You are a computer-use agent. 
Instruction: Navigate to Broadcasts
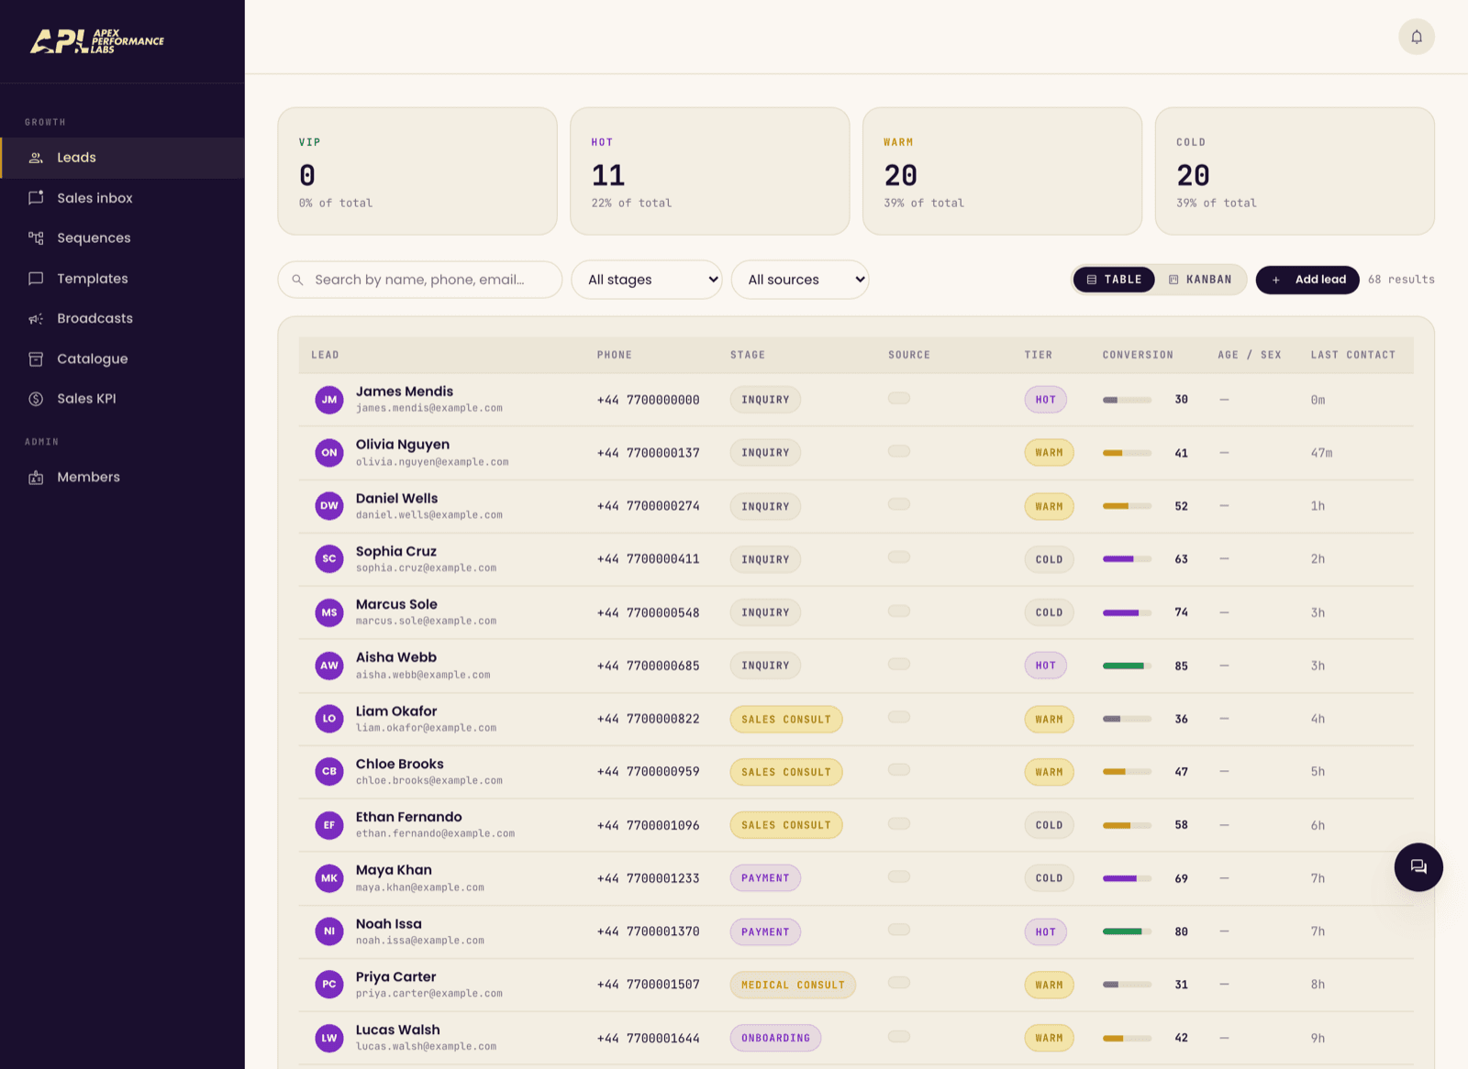pos(123,319)
